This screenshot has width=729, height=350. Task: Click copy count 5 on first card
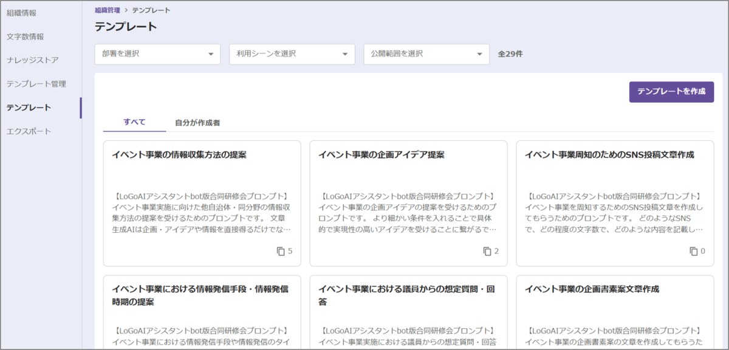290,251
